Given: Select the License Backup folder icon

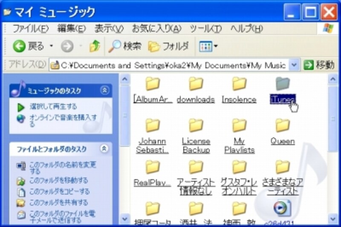Looking at the screenshot, I should point(196,125).
